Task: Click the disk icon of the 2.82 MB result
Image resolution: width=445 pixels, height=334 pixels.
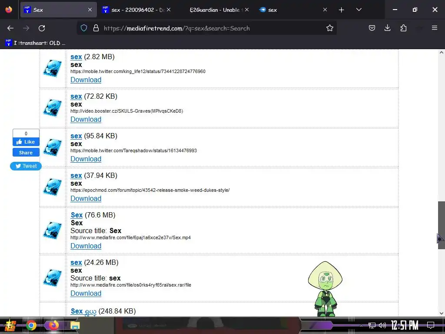Action: (x=52, y=68)
